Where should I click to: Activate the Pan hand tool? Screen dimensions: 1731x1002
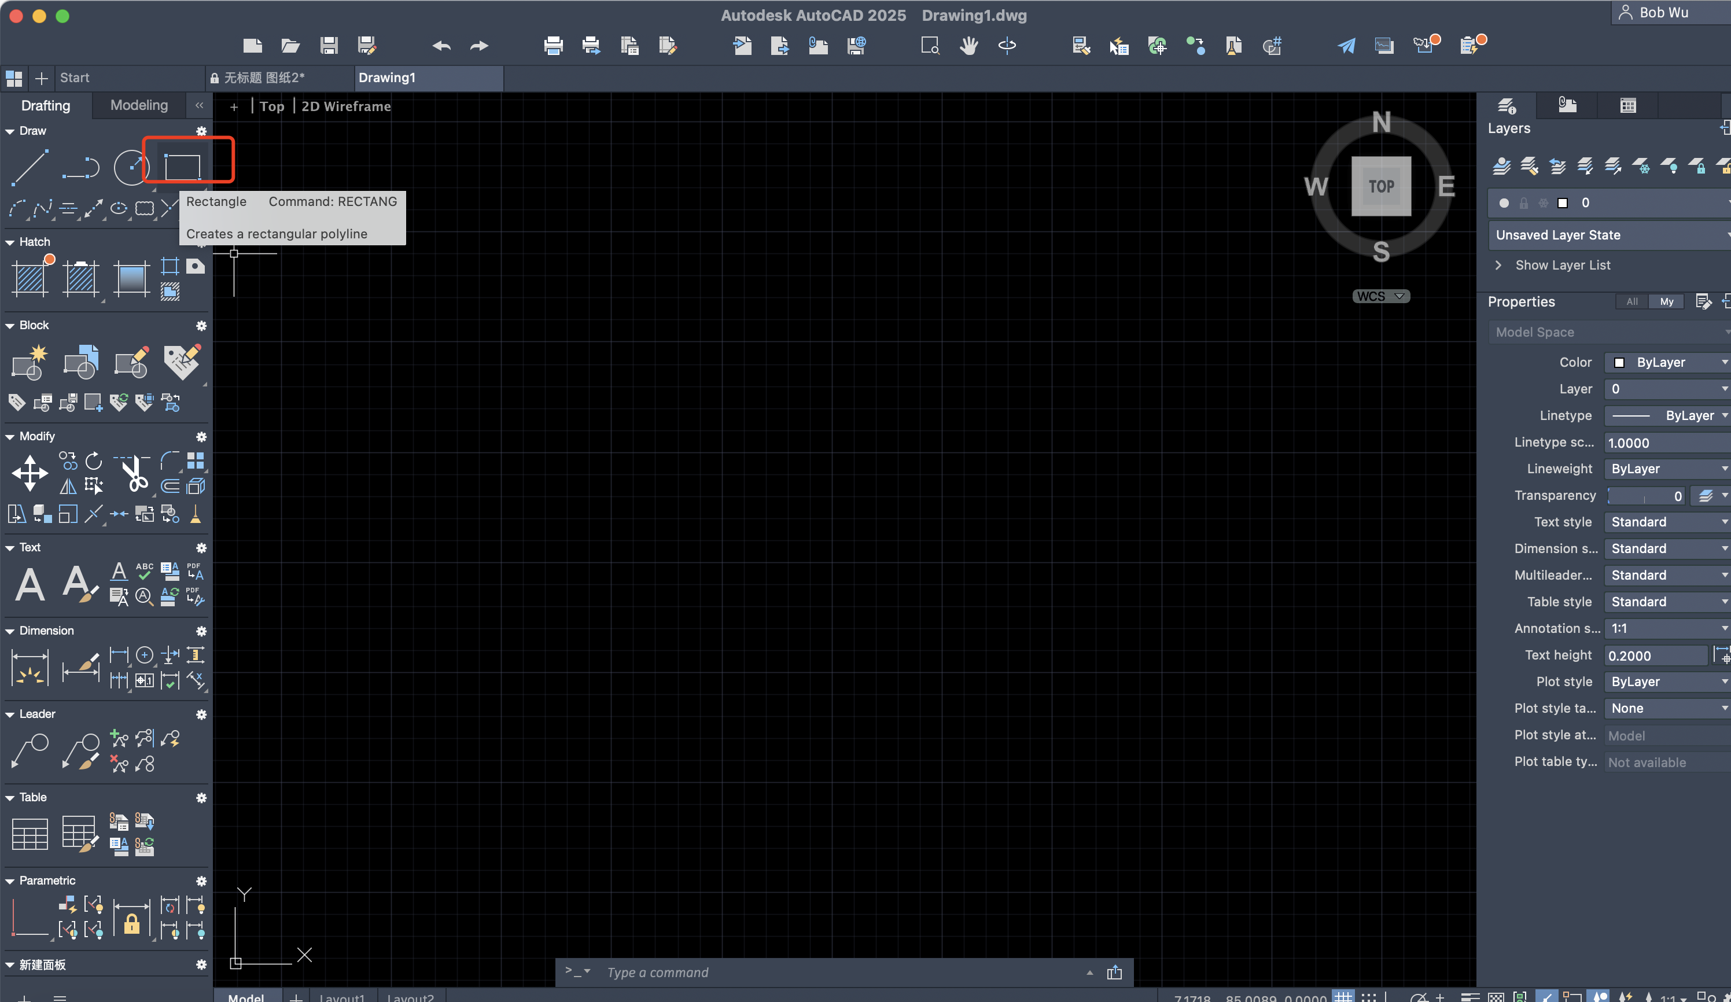pyautogui.click(x=968, y=46)
